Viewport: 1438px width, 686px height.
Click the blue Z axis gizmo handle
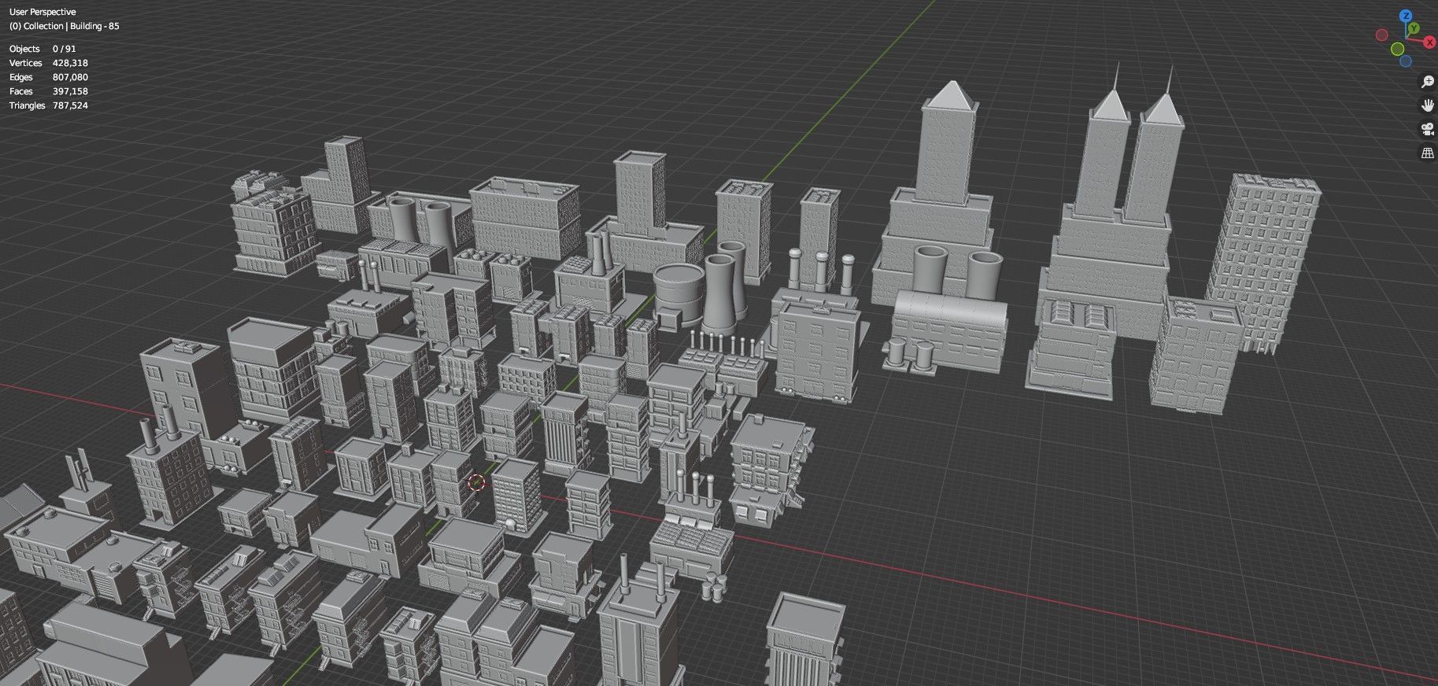1406,16
